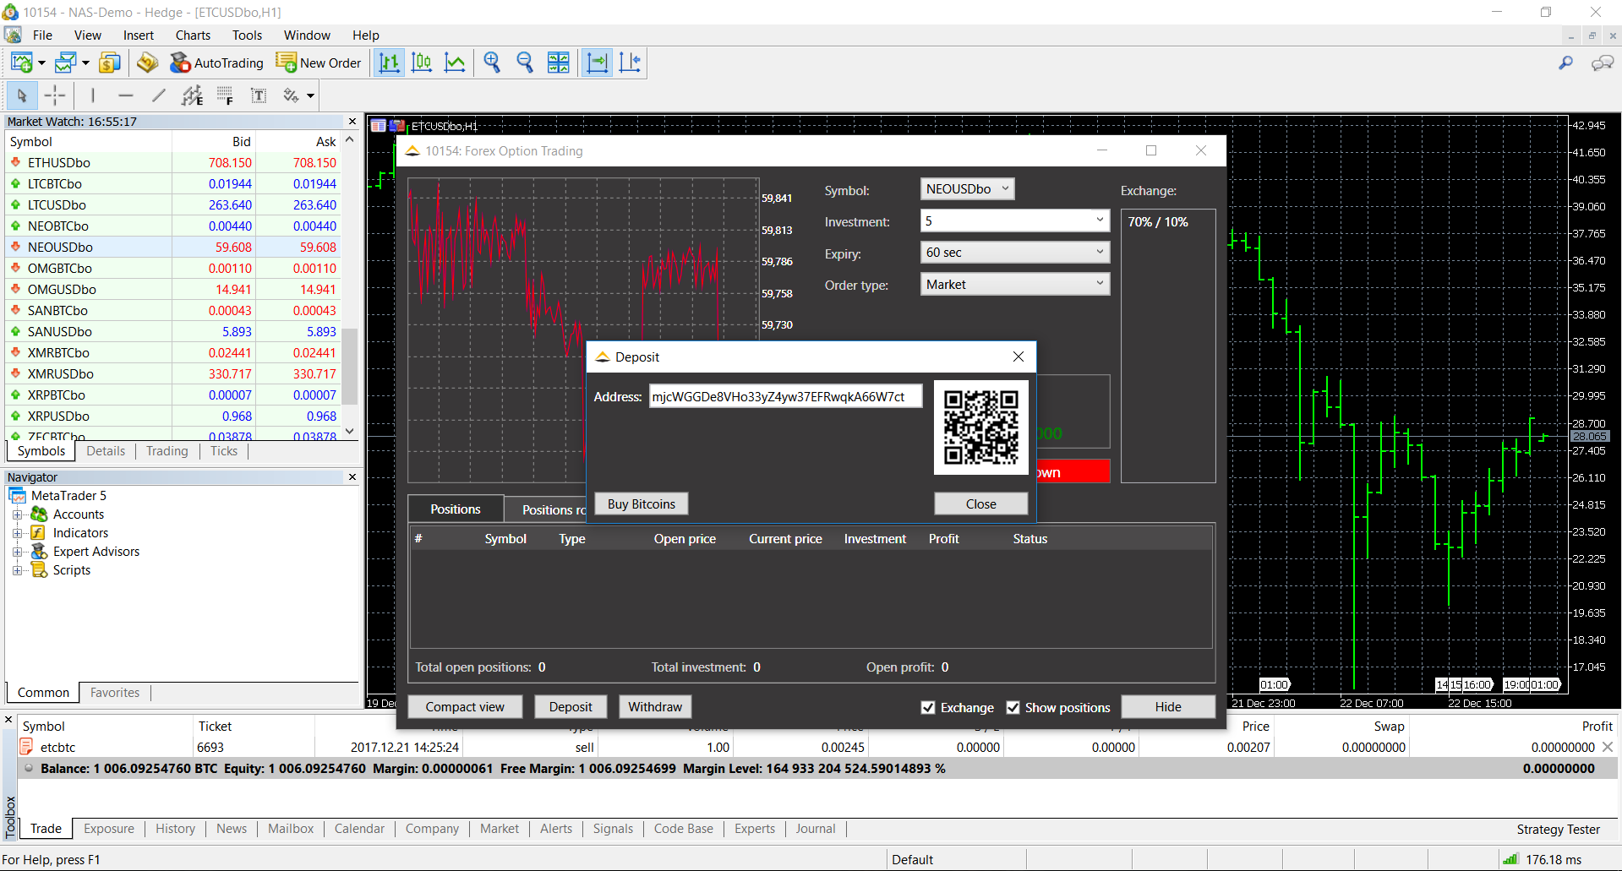Screen dimensions: 1622x871
Task: Switch to the History tab in Toolbox
Action: click(x=175, y=829)
